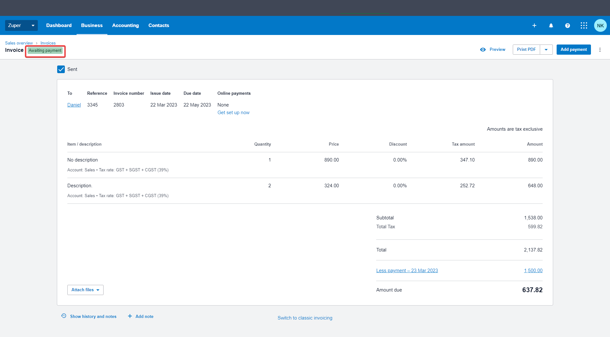The width and height of the screenshot is (610, 337).
Task: Uncheck the Sent checkbox
Action: (61, 69)
